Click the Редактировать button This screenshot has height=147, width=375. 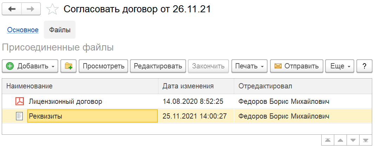click(x=158, y=66)
